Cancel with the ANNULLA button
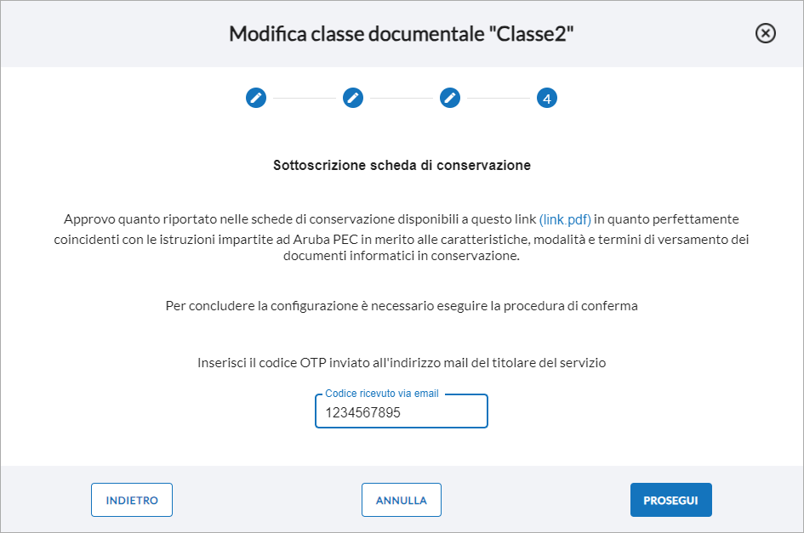This screenshot has width=804, height=533. pos(401,500)
